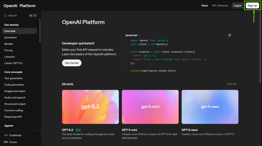Viewport: 262px width, 146px height.
Task: Open Responses API page
Action: (x=13, y=117)
